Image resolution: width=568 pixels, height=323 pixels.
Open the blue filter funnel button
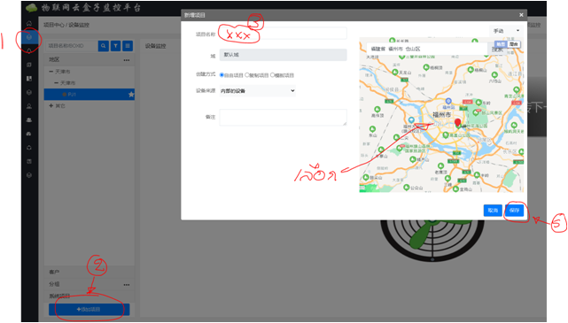(115, 46)
